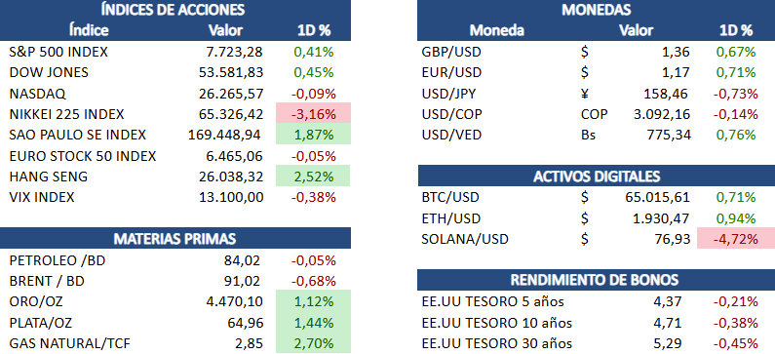Screen dimensions: 775x354
Task: Select the USD/COP value 3.092,16
Action: (x=662, y=114)
